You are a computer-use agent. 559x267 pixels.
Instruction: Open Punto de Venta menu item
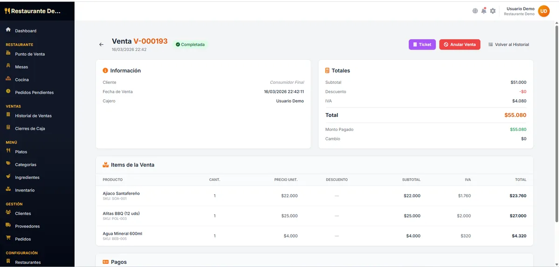click(30, 54)
